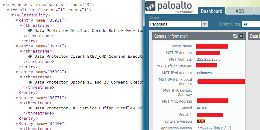
Task: Click the entry name "36958" tag
Action: [x=43, y=72]
